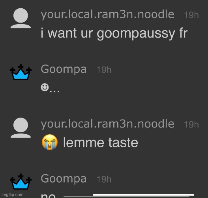
Task: Tap the 19h timestamp beside first Goompa comment
Action: (104, 70)
